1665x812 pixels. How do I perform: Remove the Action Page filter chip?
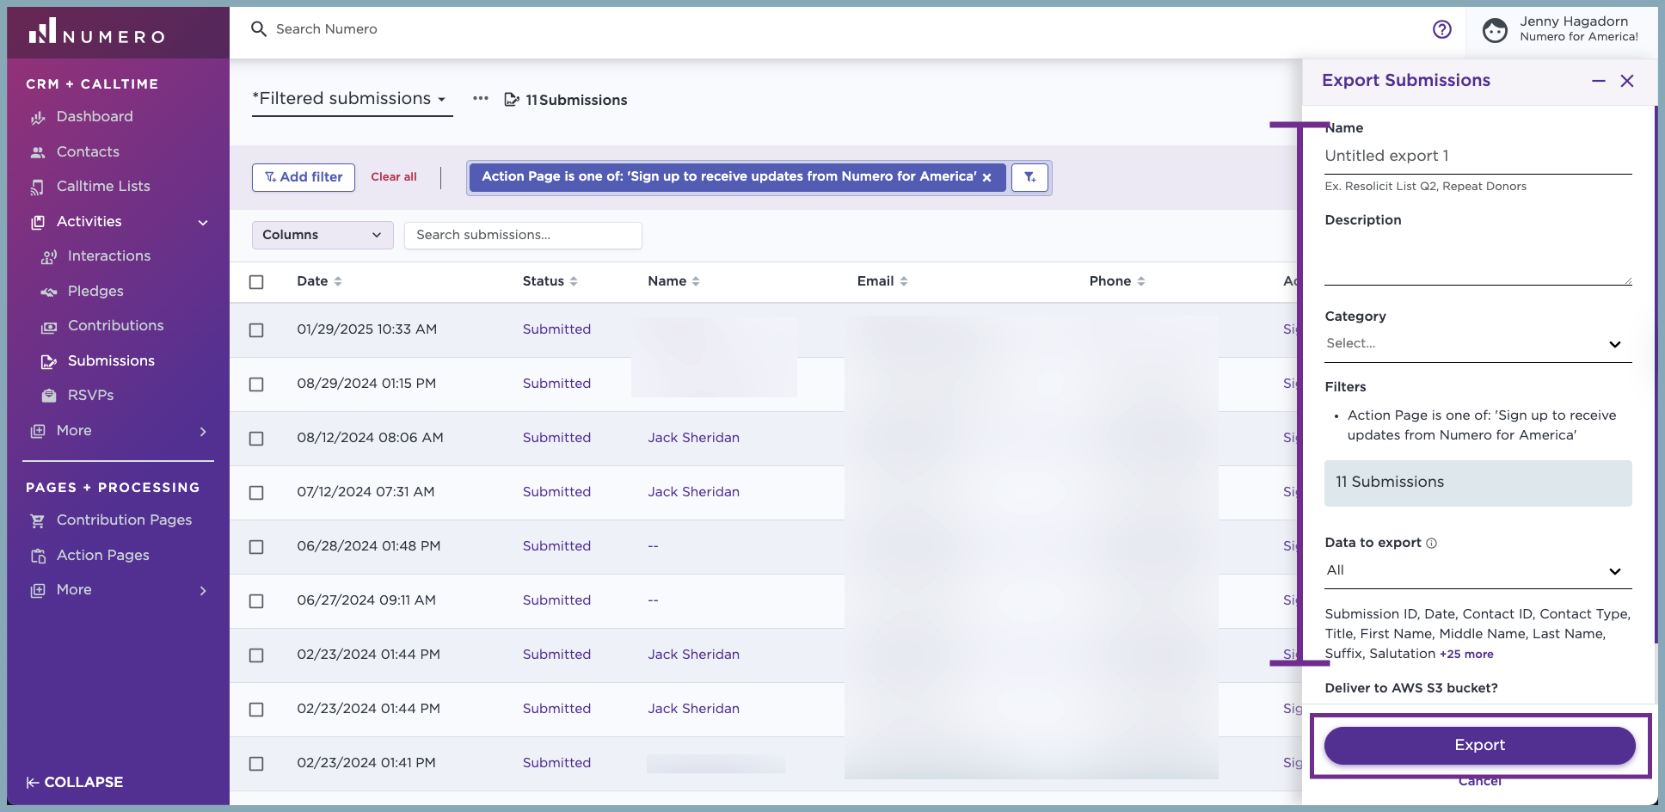point(987,177)
